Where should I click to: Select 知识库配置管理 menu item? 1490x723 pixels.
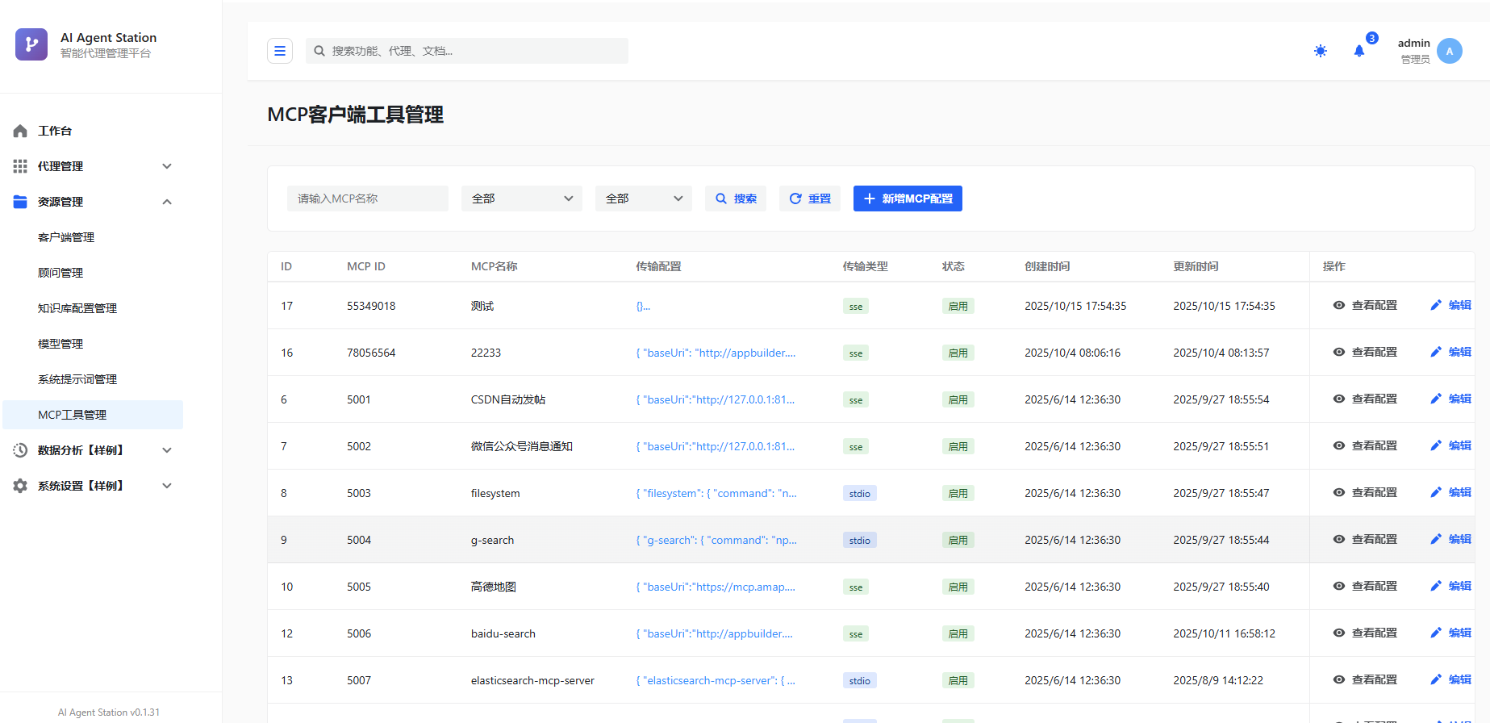tap(77, 308)
